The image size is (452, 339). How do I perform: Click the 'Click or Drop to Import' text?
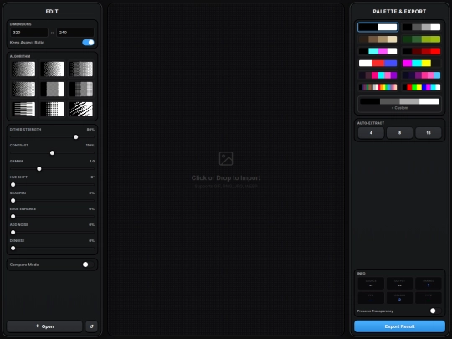[x=226, y=177]
